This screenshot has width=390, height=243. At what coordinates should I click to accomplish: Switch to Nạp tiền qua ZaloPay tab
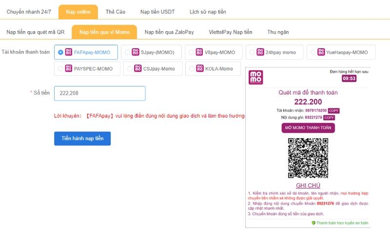tap(169, 32)
